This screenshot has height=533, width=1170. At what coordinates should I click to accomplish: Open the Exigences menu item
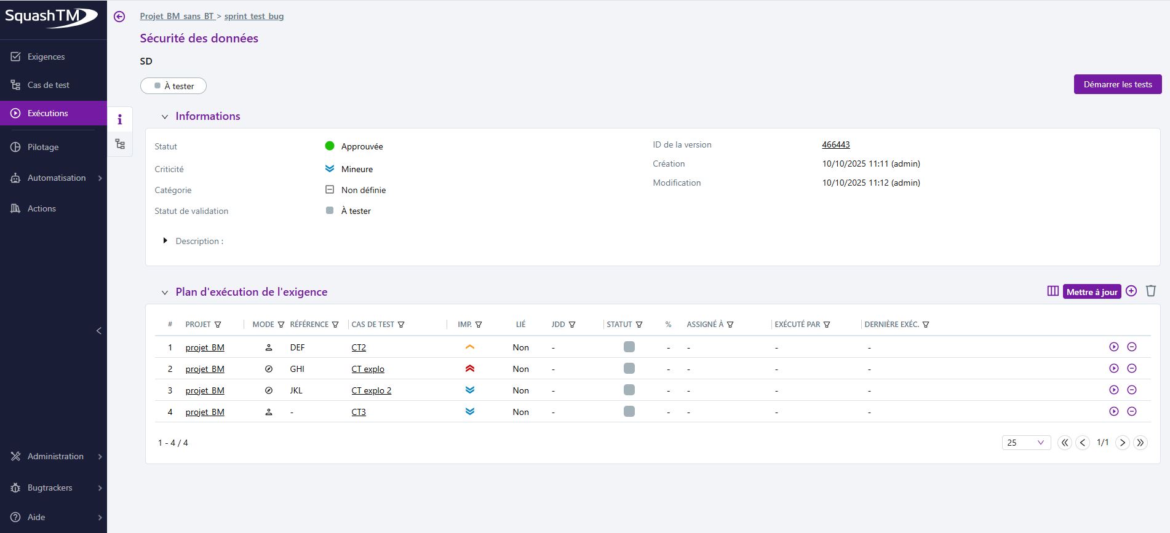(x=46, y=57)
